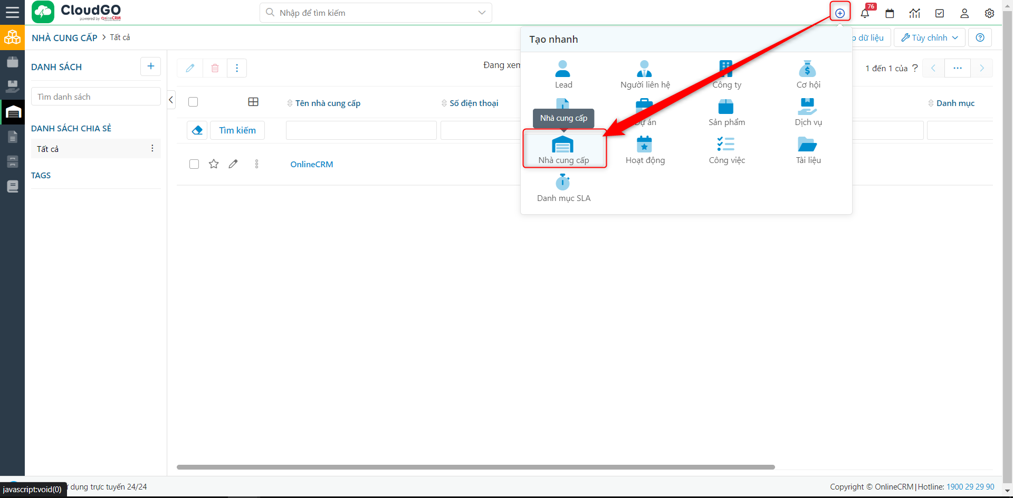Open the OnlineCRM supplier link
Viewport: 1013px width, 498px height.
311,165
